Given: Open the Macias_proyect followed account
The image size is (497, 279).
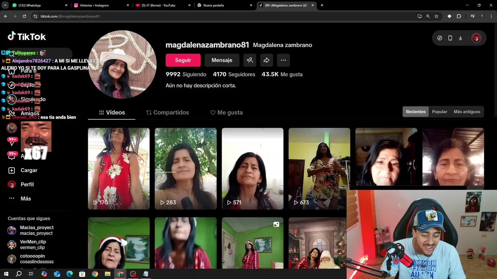Looking at the screenshot, I should tap(31, 231).
